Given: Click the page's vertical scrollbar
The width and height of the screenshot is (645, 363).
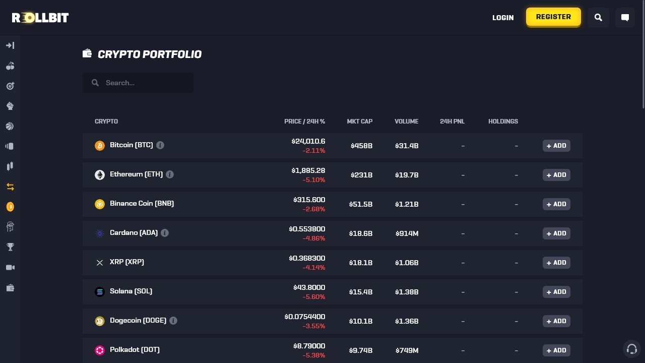Looking at the screenshot, I should coord(643,55).
